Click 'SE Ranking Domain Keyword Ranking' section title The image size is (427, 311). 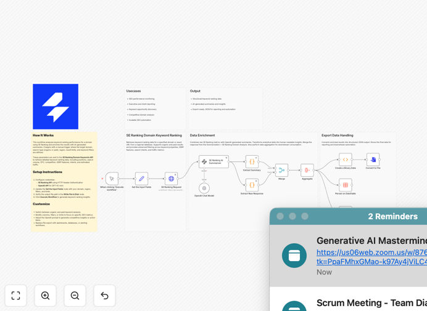[154, 135]
